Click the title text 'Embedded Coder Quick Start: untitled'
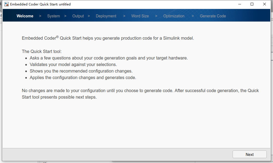This screenshot has width=273, height=163. tap(40, 4)
